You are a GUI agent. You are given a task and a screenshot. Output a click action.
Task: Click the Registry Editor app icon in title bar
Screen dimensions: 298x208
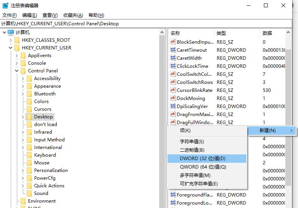[x=6, y=6]
